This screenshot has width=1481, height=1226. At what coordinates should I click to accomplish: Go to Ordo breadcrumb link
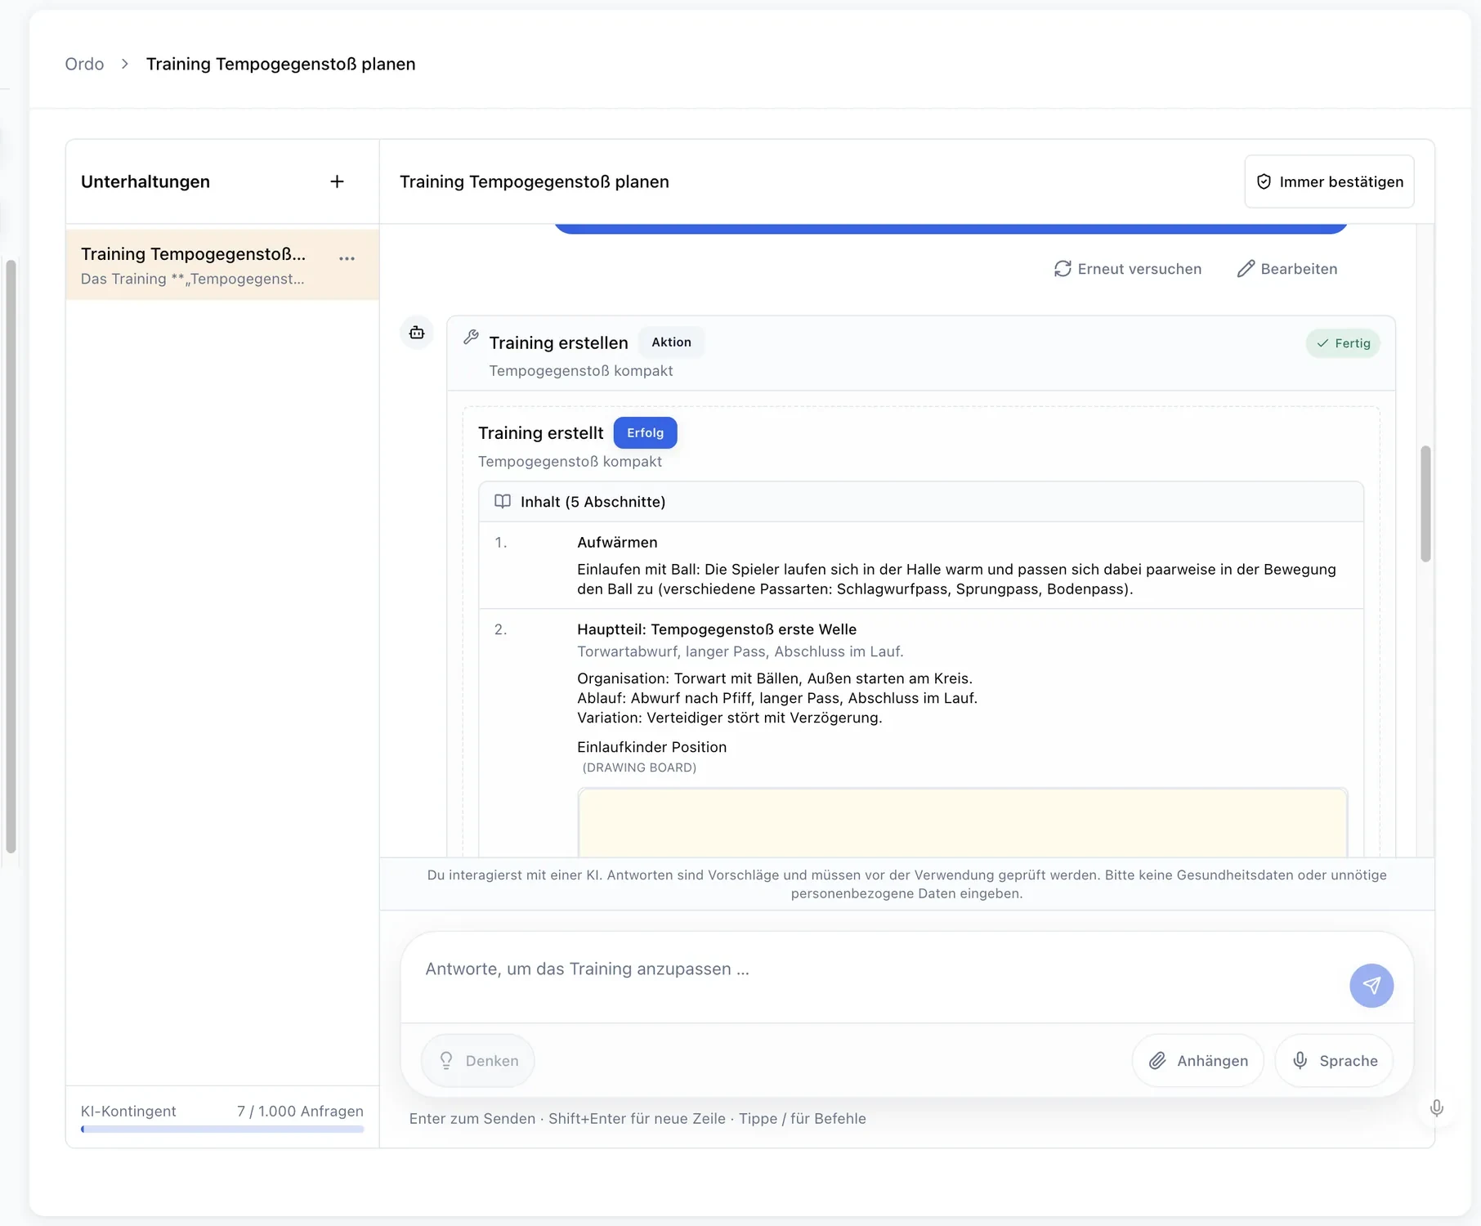point(84,64)
